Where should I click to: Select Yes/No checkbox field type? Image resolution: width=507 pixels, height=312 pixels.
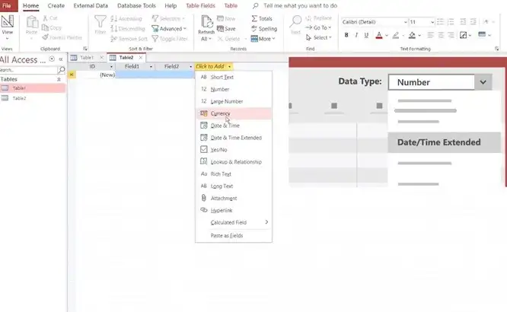click(221, 150)
